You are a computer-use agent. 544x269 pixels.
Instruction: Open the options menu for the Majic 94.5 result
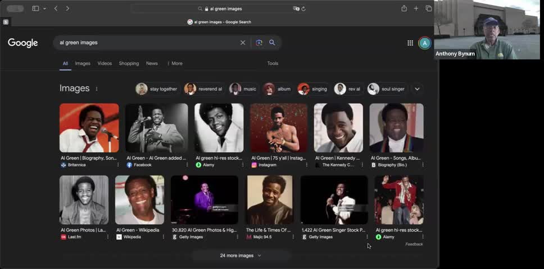(x=293, y=237)
